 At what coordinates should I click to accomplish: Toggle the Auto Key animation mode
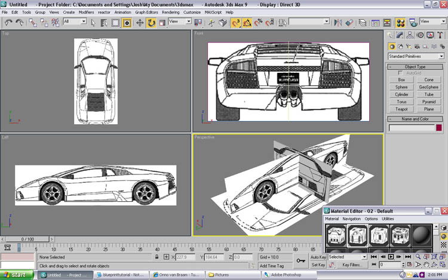pos(318,257)
